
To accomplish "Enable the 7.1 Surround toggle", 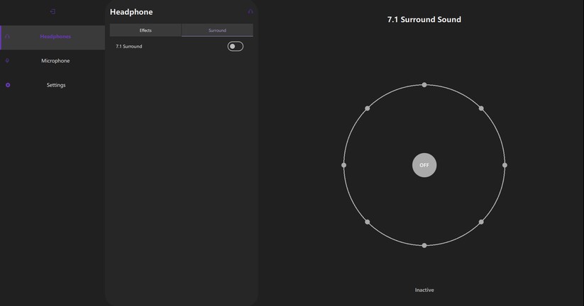I will click(x=236, y=47).
